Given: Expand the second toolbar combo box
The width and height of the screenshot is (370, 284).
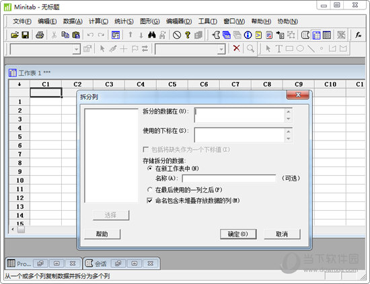Looking at the screenshot, I should pyautogui.click(x=221, y=49).
